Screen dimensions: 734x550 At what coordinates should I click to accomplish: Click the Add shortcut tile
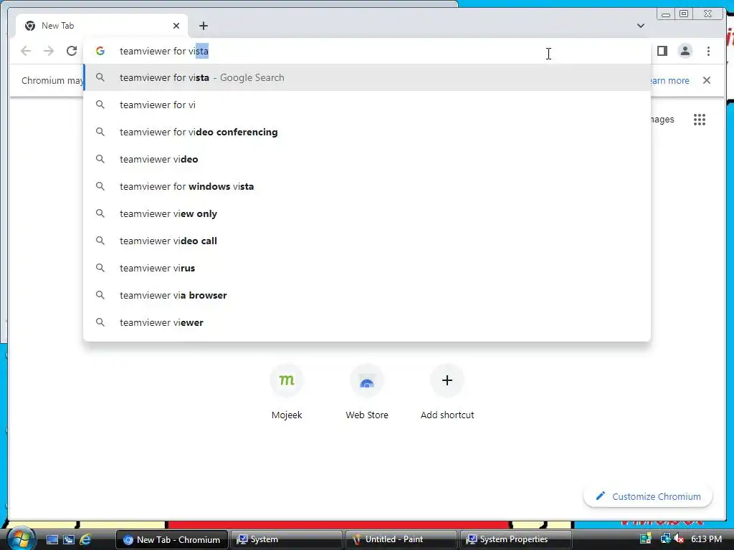pos(447,392)
